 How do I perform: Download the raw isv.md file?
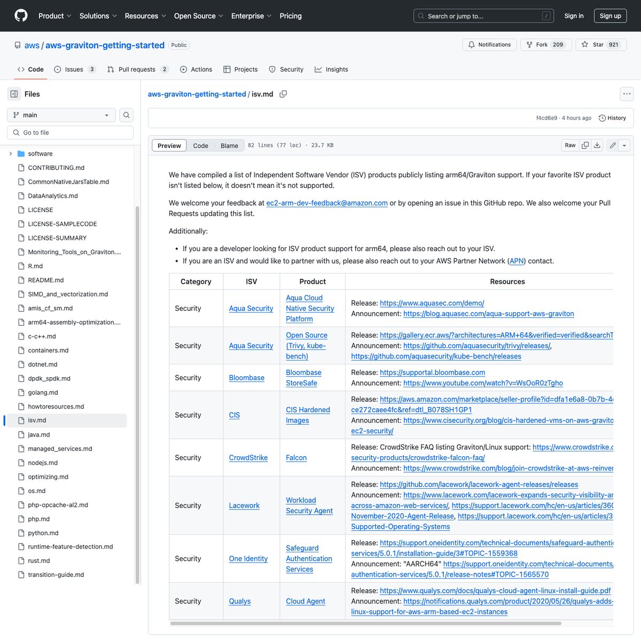tap(597, 145)
